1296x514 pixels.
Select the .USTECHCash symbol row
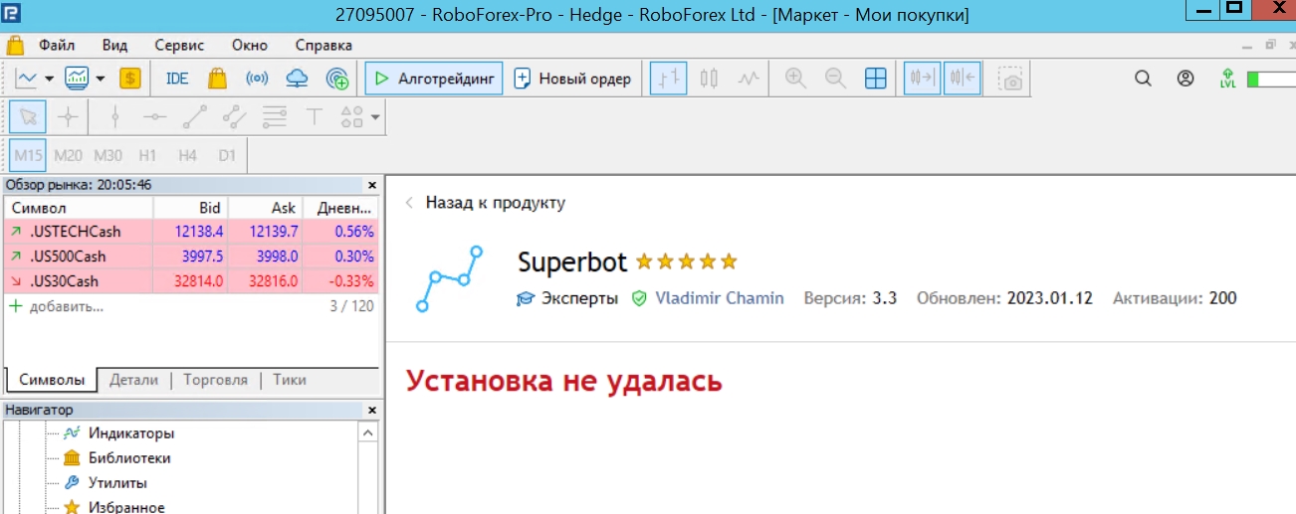click(x=191, y=232)
